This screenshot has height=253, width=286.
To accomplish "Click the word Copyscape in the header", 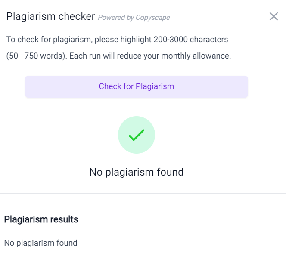I will click(x=153, y=18).
